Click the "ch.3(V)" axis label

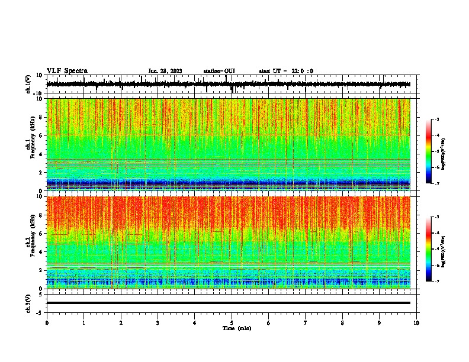(28, 303)
